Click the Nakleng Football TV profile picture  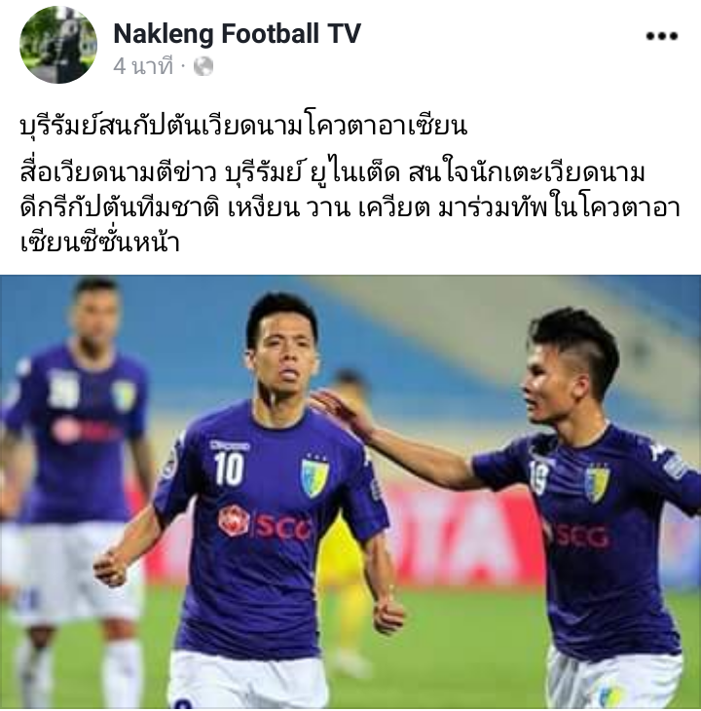[x=58, y=45]
